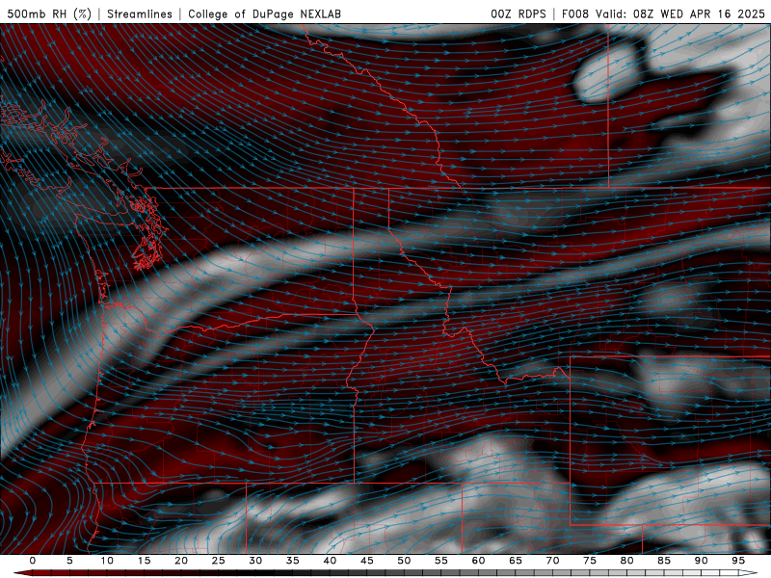771x578 pixels.
Task: Click the '15' colorbar tick label
Action: (x=144, y=561)
